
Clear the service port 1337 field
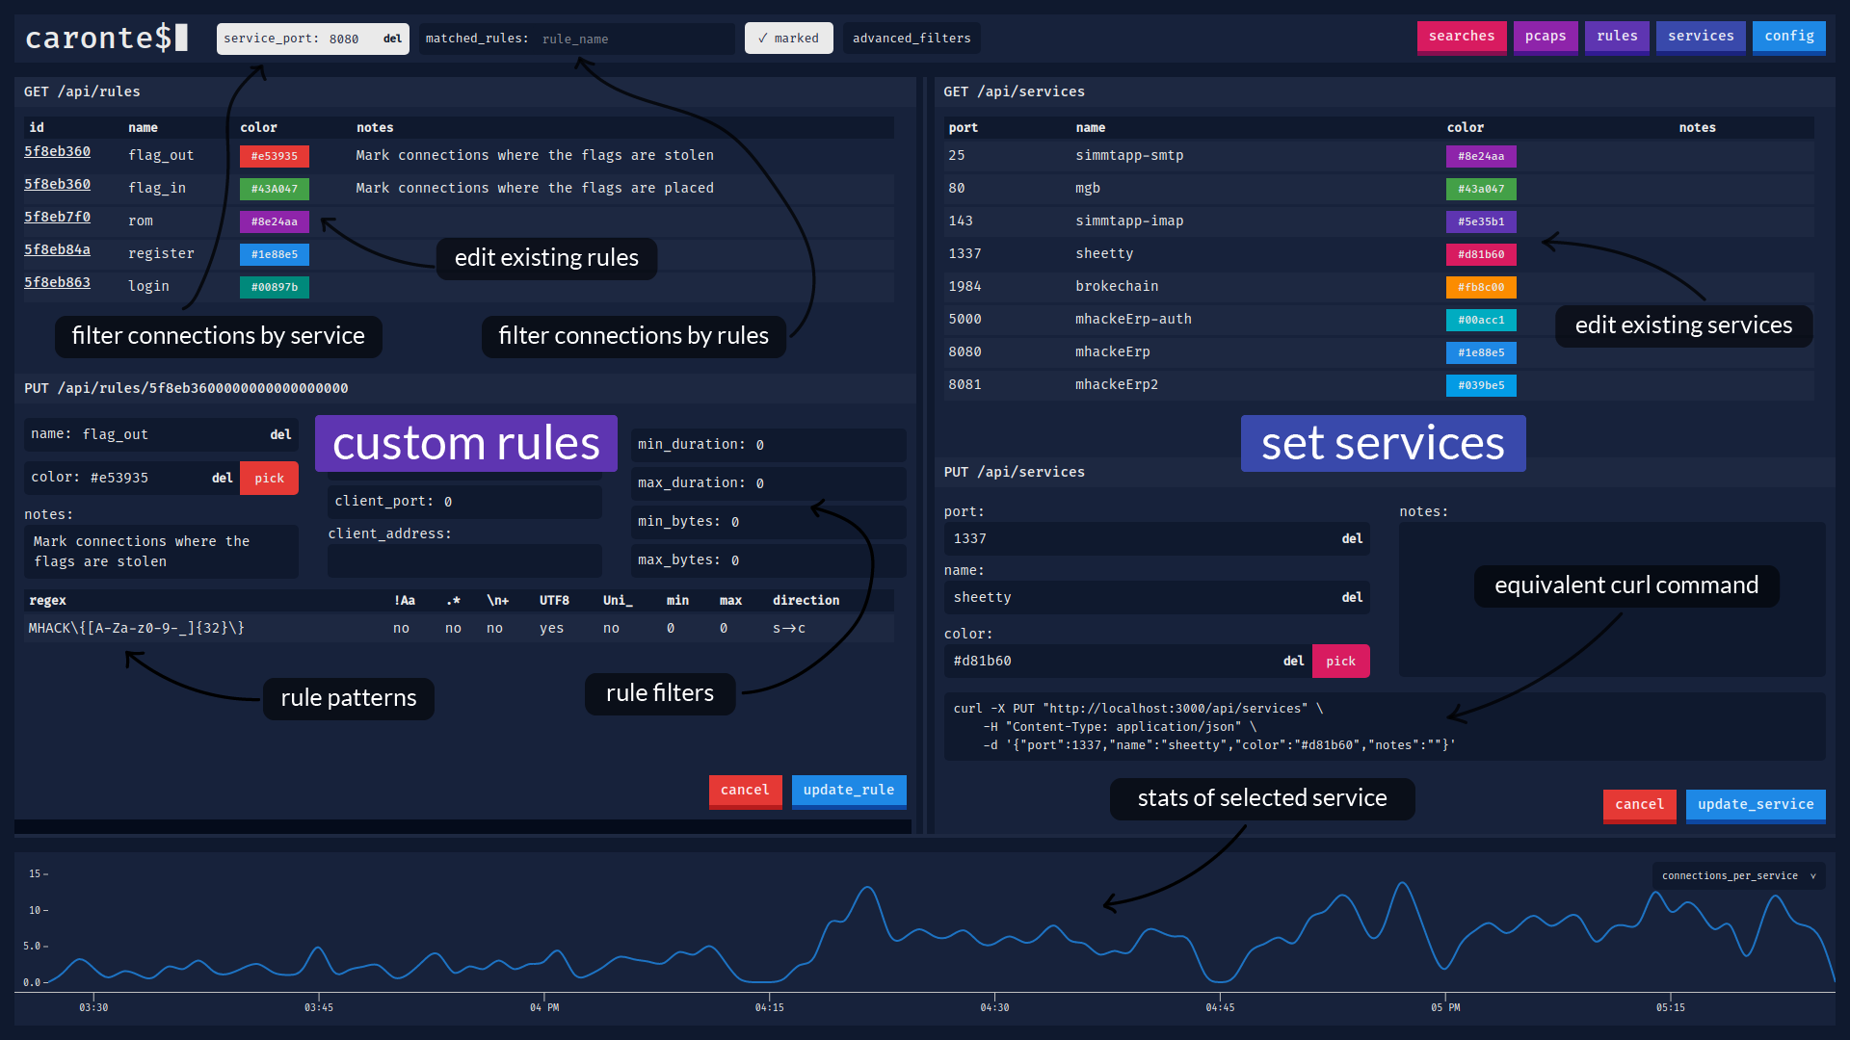tap(1352, 539)
